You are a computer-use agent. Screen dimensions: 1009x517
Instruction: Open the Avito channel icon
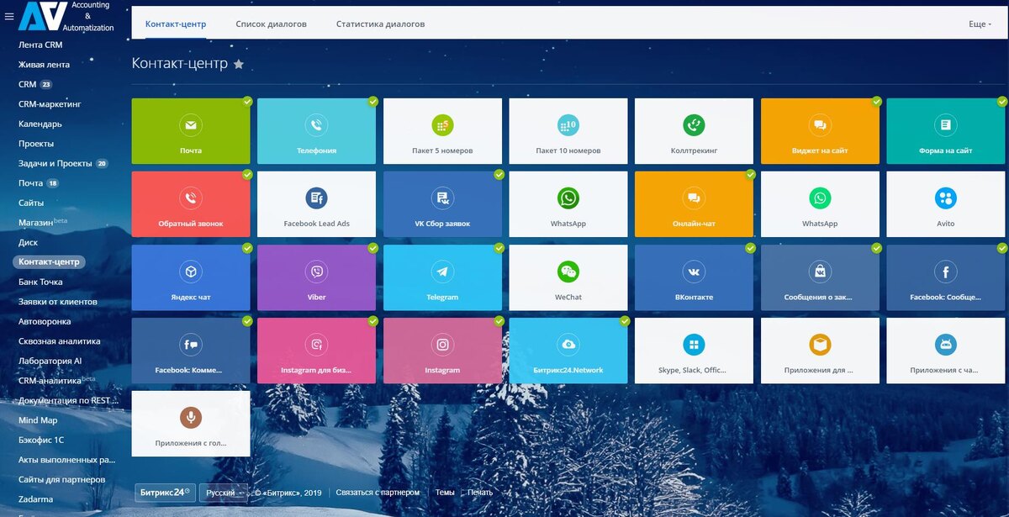[x=946, y=198]
